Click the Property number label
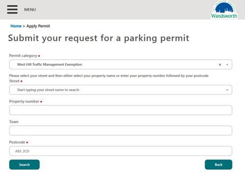 [24, 101]
